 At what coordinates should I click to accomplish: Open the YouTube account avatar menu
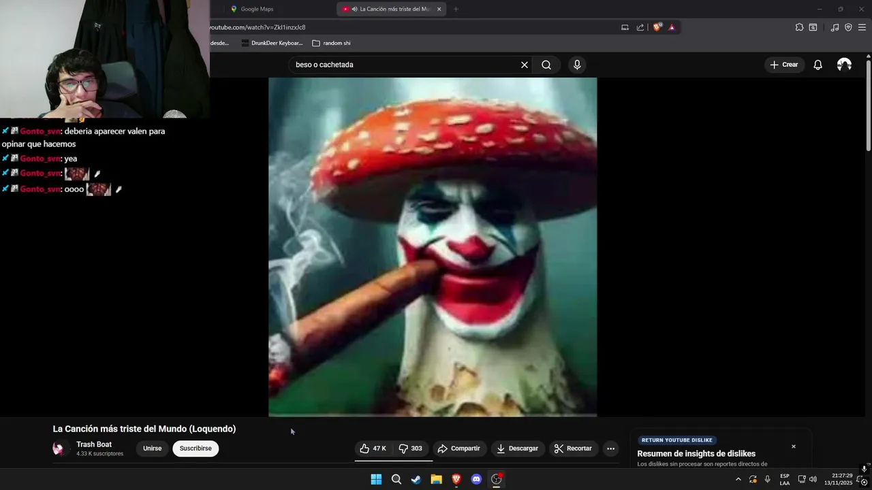click(x=844, y=65)
